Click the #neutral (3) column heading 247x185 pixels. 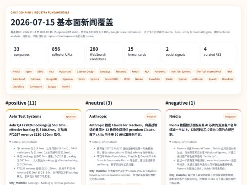click(99, 103)
